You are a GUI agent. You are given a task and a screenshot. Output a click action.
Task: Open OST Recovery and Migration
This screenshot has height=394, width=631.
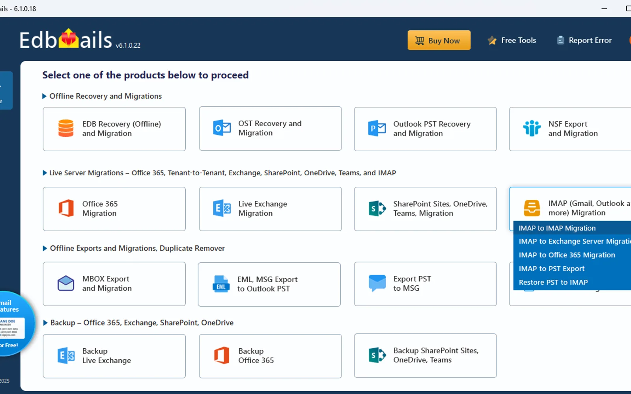point(270,128)
